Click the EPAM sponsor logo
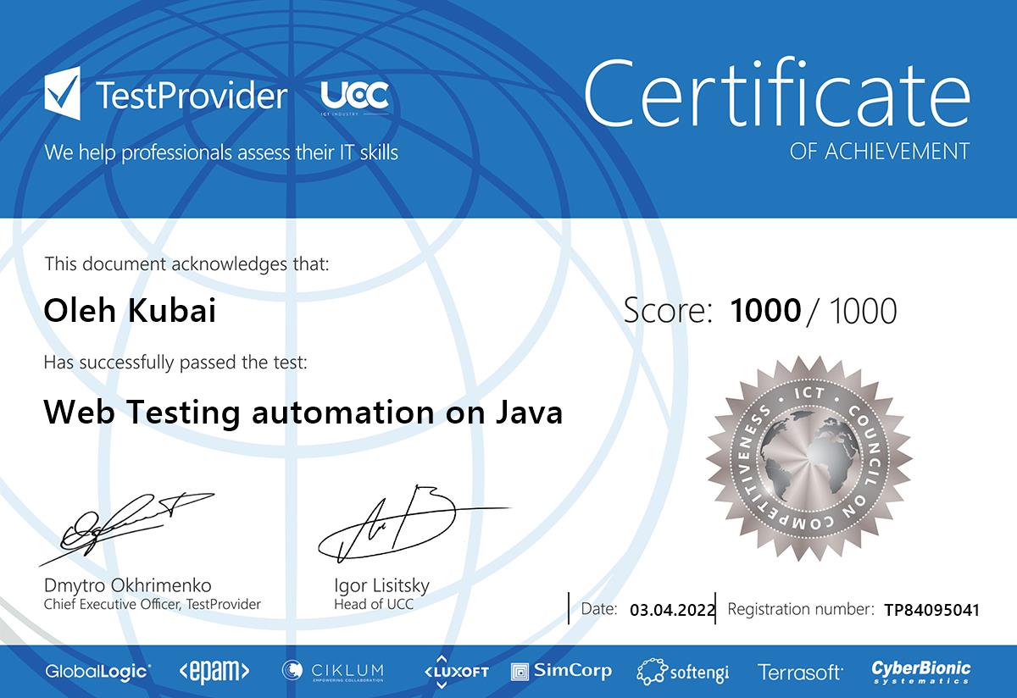This screenshot has width=1017, height=698. coord(214,672)
